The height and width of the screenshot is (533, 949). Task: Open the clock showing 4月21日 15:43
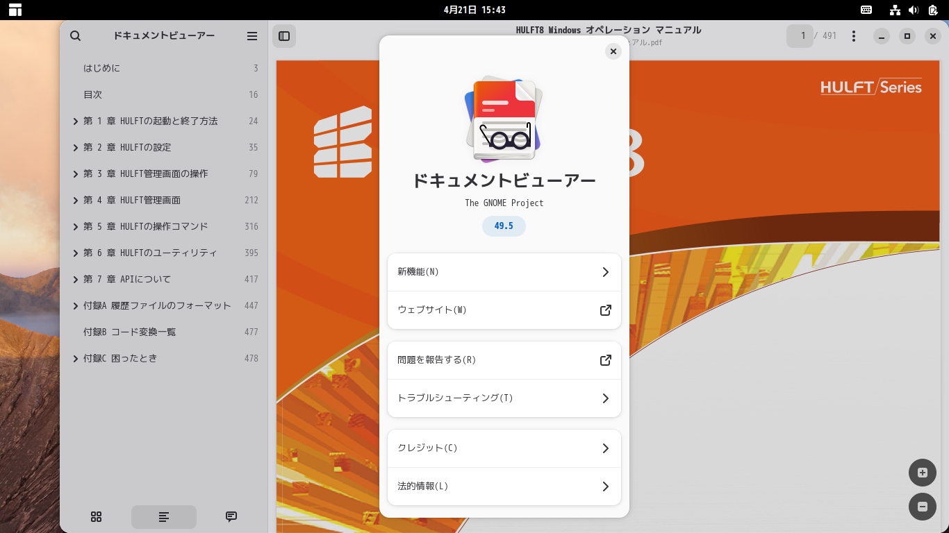[x=474, y=10]
